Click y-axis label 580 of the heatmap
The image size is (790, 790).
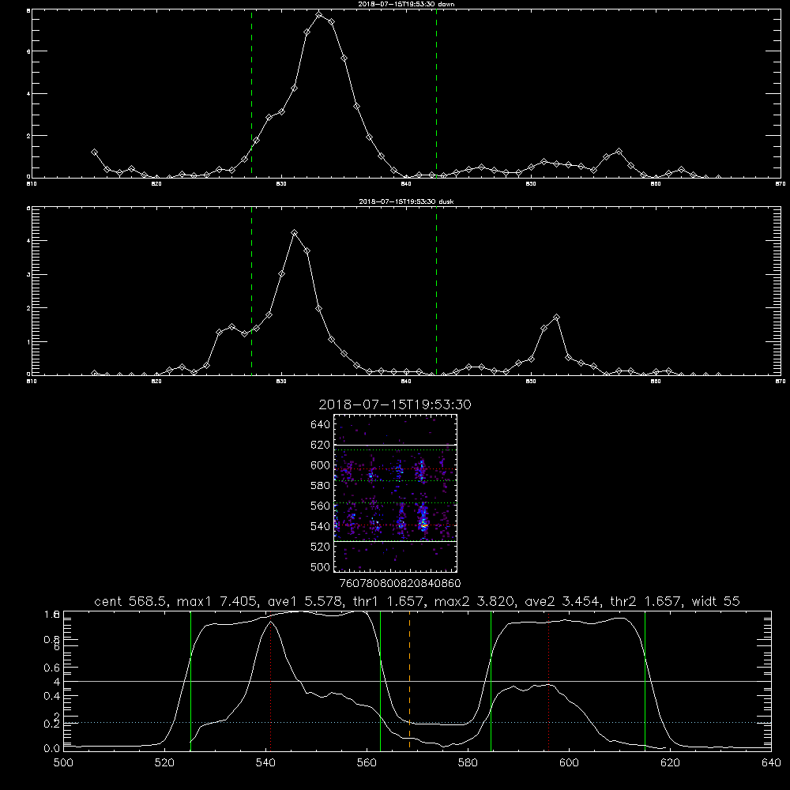point(321,486)
